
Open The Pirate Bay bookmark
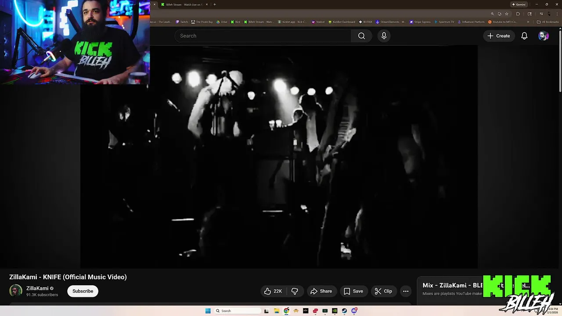[x=202, y=22]
